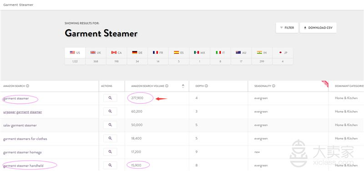
Task: Click the 18,400 search volume value
Action: click(x=136, y=139)
